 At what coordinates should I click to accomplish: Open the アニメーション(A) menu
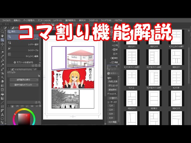pyautogui.click(x=44, y=20)
